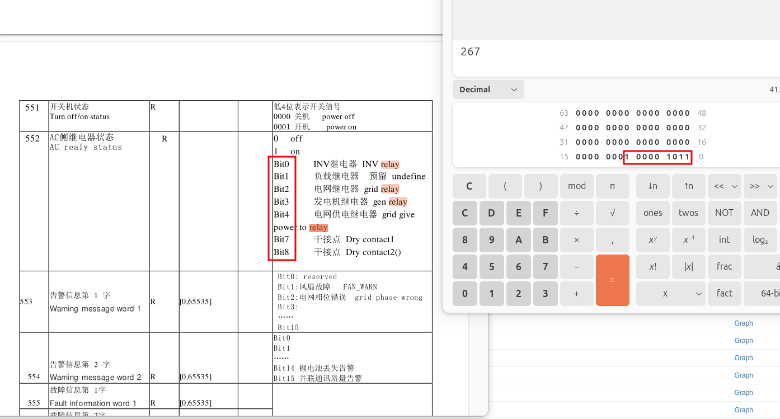This screenshot has width=780, height=419.
Task: Click the digit 6 key
Action: [x=518, y=267]
